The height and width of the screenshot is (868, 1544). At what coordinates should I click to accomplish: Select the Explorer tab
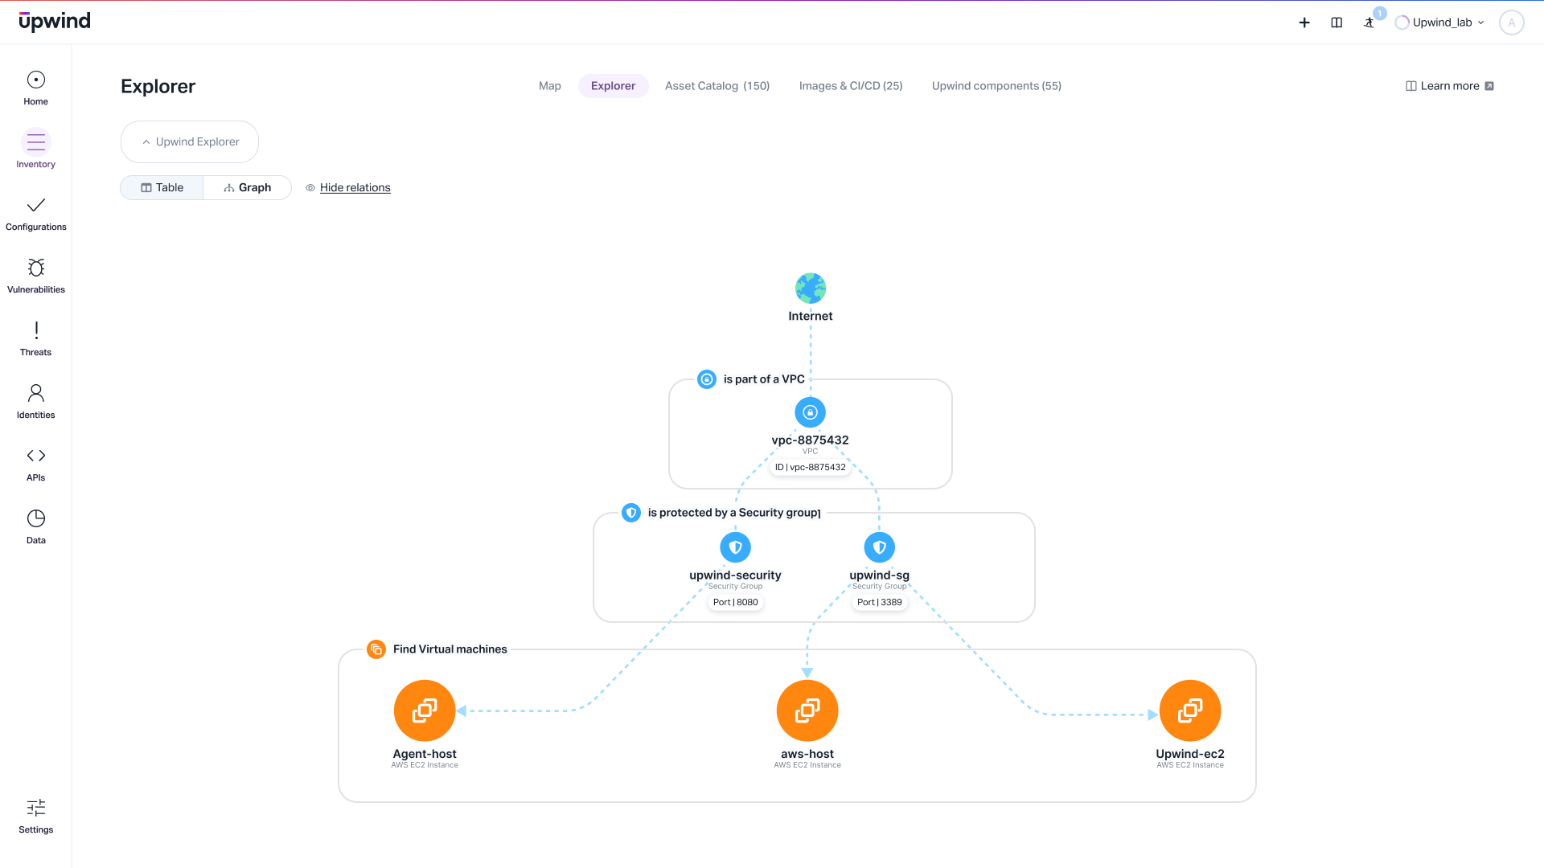click(x=614, y=86)
